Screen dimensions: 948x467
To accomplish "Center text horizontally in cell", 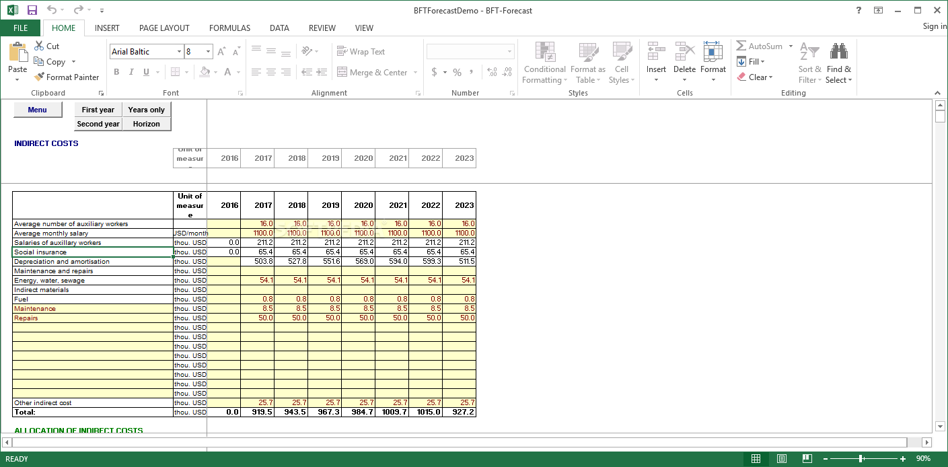I will pos(271,72).
